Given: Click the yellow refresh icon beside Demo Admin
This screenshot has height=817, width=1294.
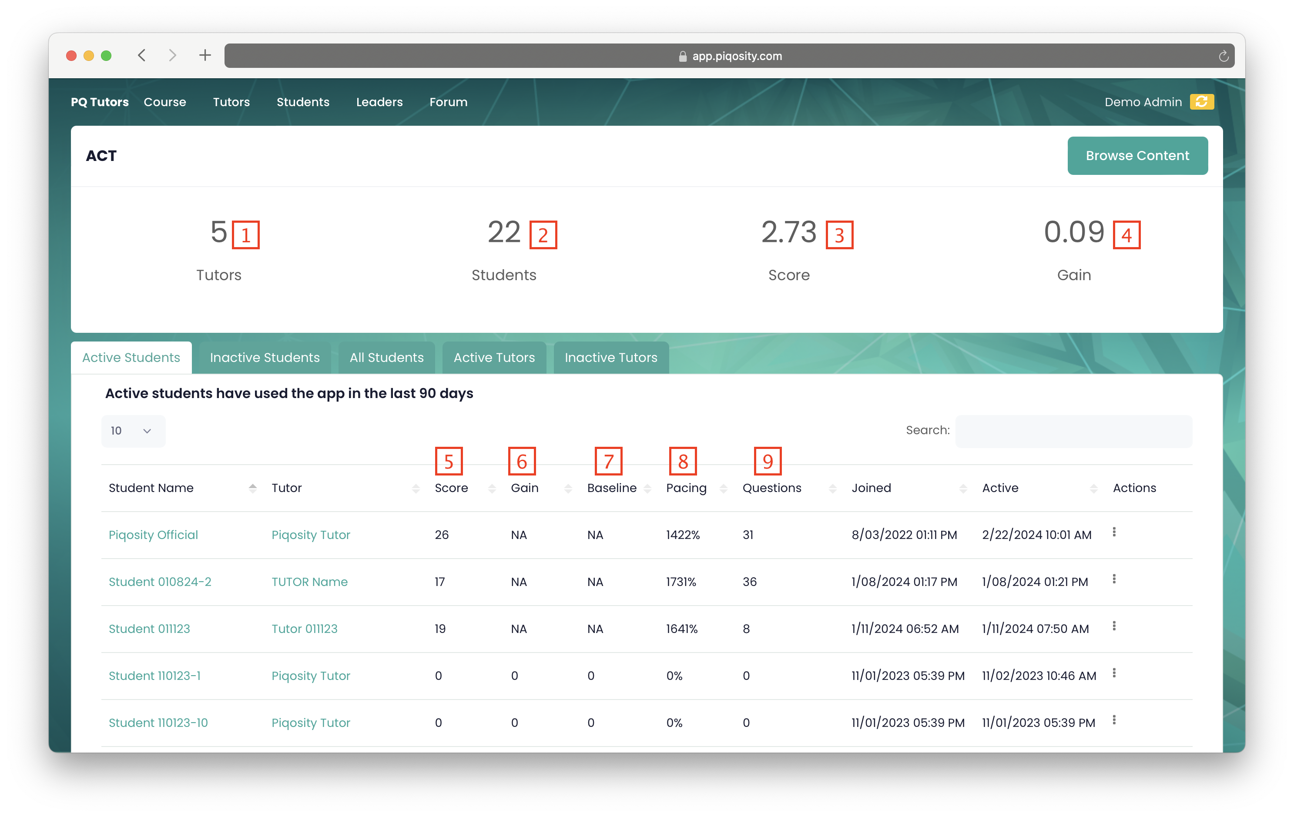Looking at the screenshot, I should [1202, 101].
